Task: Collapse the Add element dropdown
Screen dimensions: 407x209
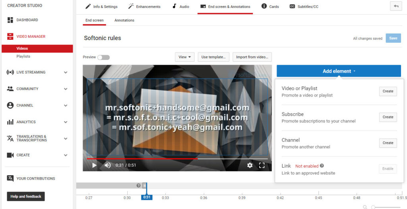Action: tap(339, 71)
